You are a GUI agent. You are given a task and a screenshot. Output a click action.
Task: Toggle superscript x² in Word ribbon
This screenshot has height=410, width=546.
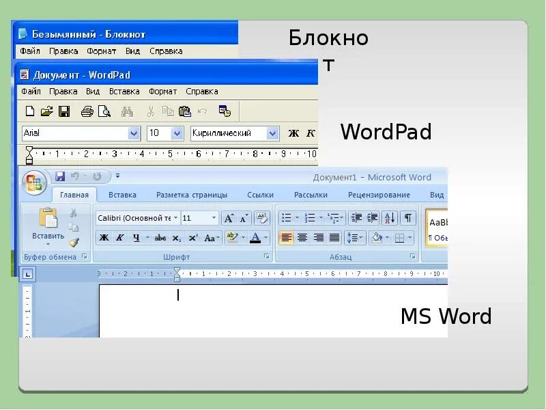(x=193, y=238)
